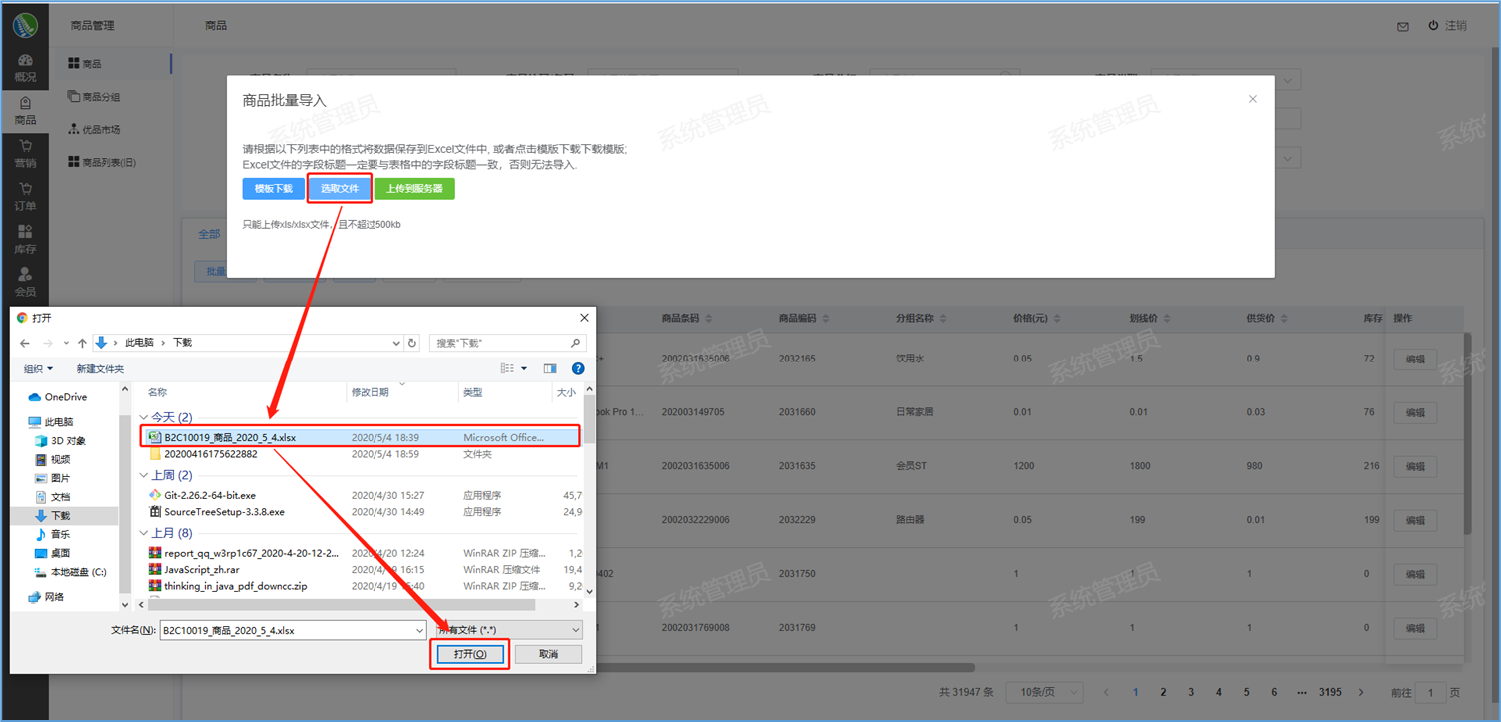The image size is (1501, 722).
Task: Toggle the preview pane icon
Action: pos(549,369)
